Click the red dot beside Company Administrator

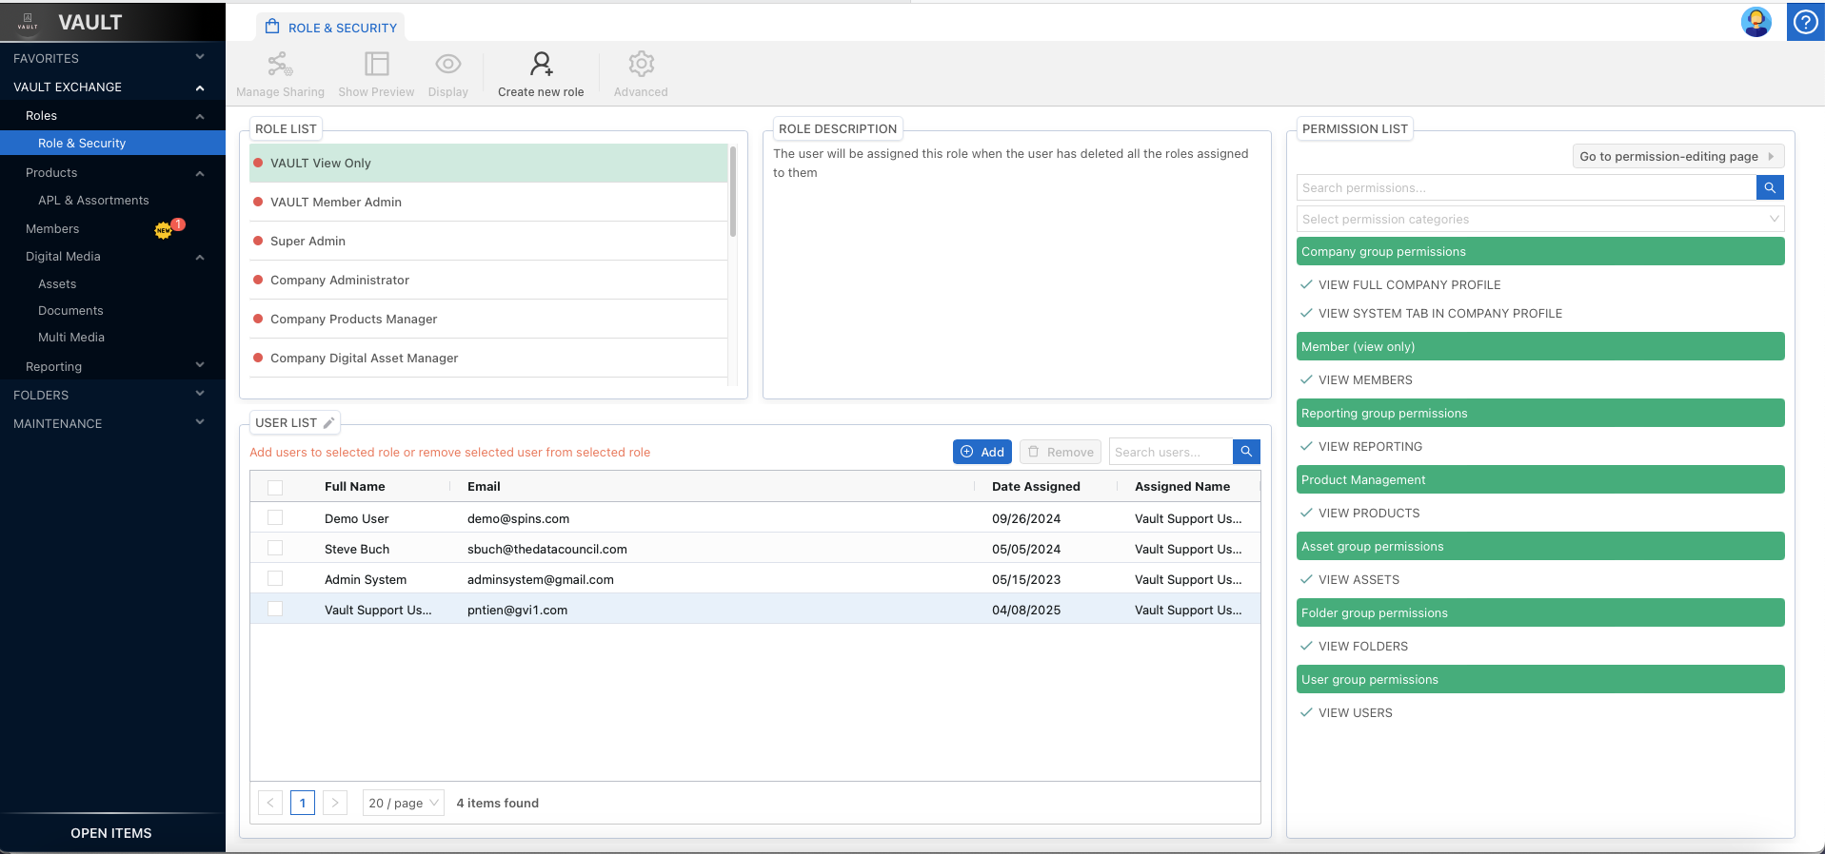click(258, 280)
